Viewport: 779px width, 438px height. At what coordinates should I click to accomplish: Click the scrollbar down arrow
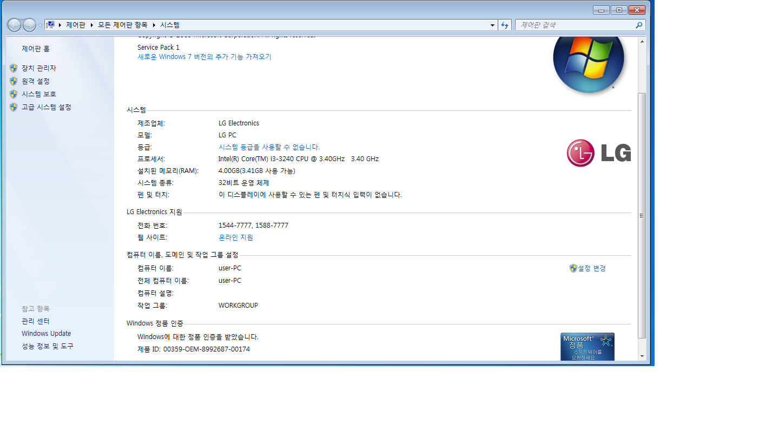642,356
